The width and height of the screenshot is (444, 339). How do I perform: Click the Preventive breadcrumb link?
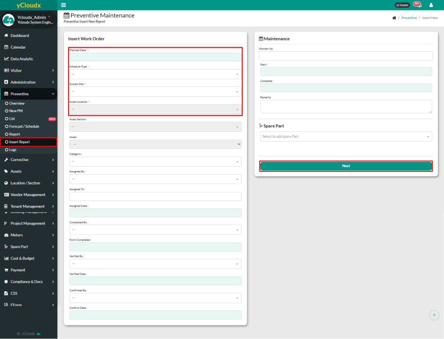tap(409, 18)
